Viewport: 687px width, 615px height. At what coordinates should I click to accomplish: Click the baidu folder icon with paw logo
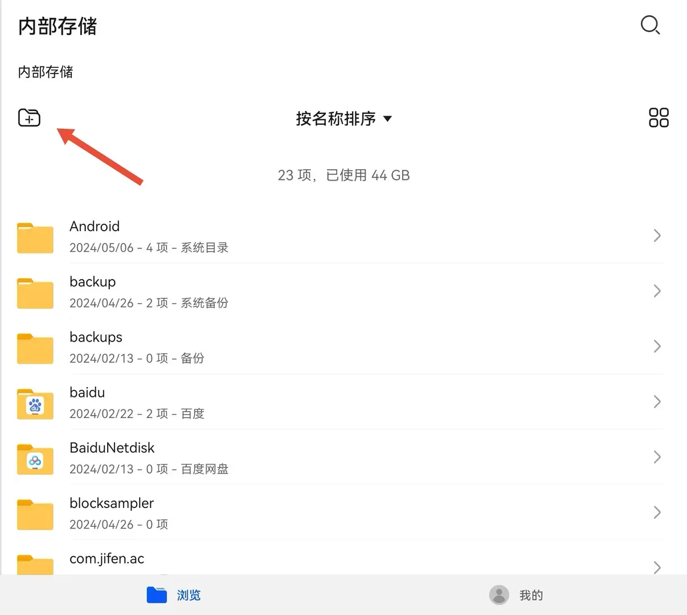tap(35, 403)
